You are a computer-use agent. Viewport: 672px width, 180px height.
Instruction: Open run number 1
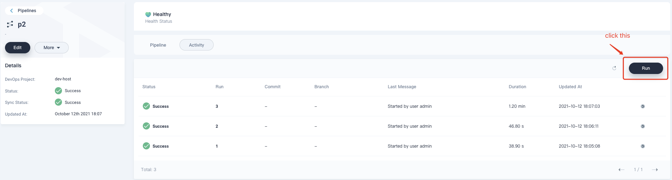tap(217, 146)
